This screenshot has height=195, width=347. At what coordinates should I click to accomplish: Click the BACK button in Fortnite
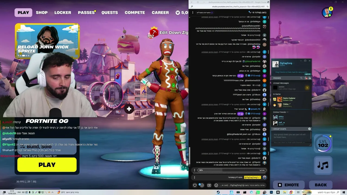321,185
